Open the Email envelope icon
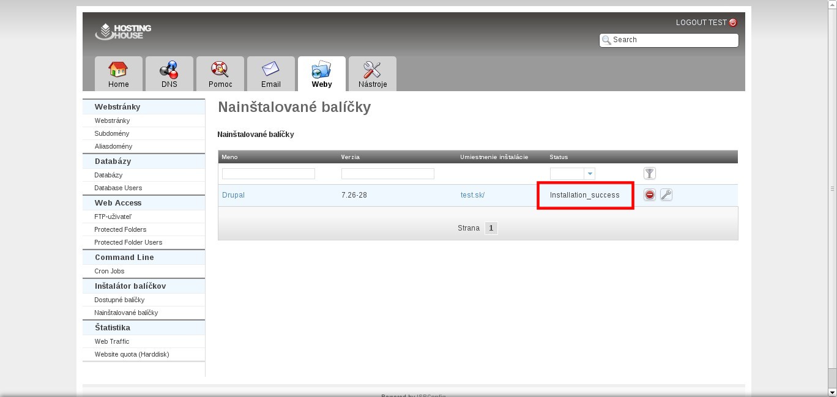Screen dimensions: 837x397 (x=270, y=70)
